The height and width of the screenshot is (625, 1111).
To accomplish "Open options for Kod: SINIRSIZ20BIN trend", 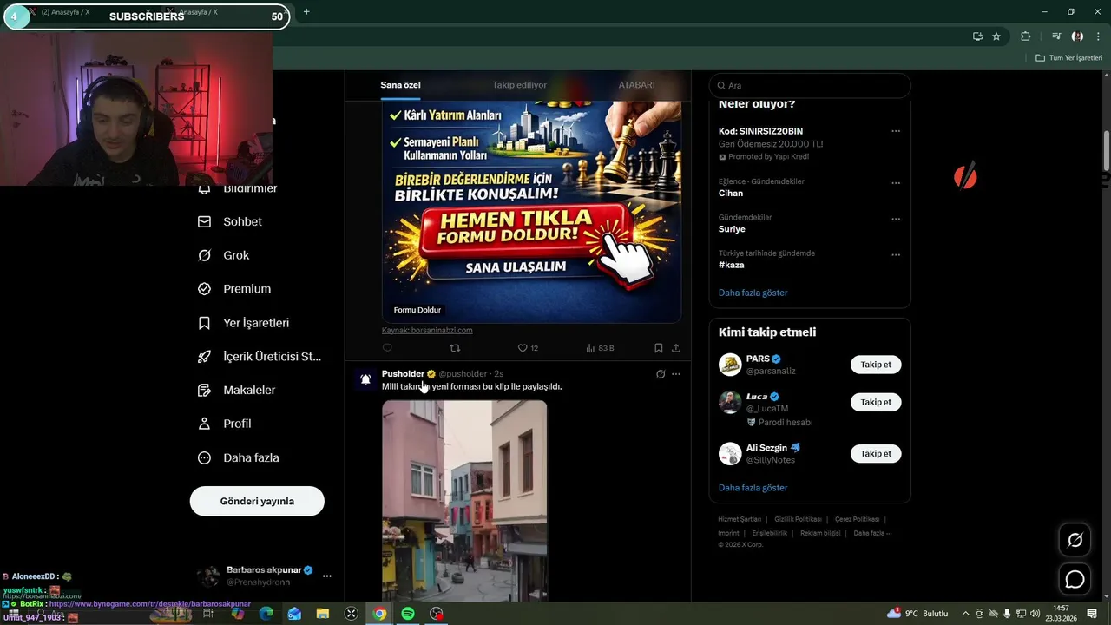I will (x=896, y=131).
